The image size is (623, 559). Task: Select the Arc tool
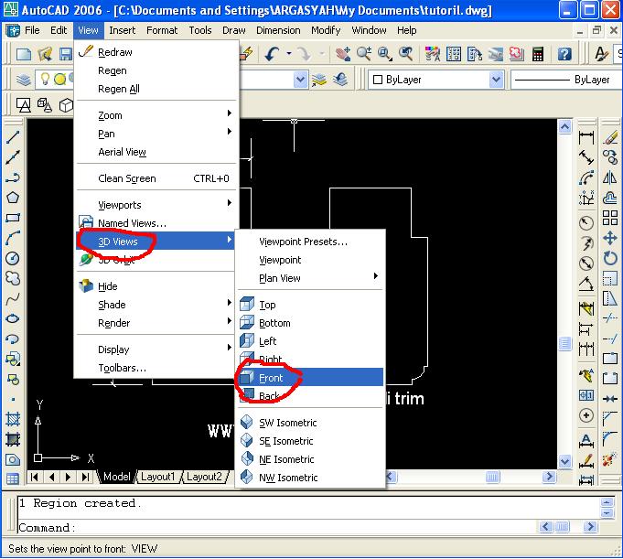pos(13,238)
